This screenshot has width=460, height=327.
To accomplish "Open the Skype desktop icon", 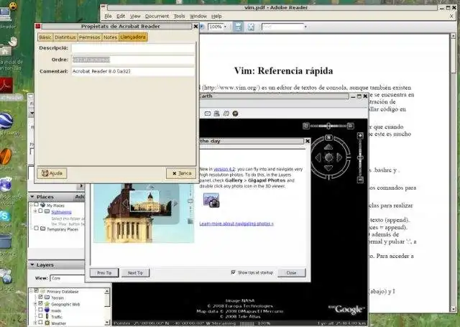I will point(5,216).
